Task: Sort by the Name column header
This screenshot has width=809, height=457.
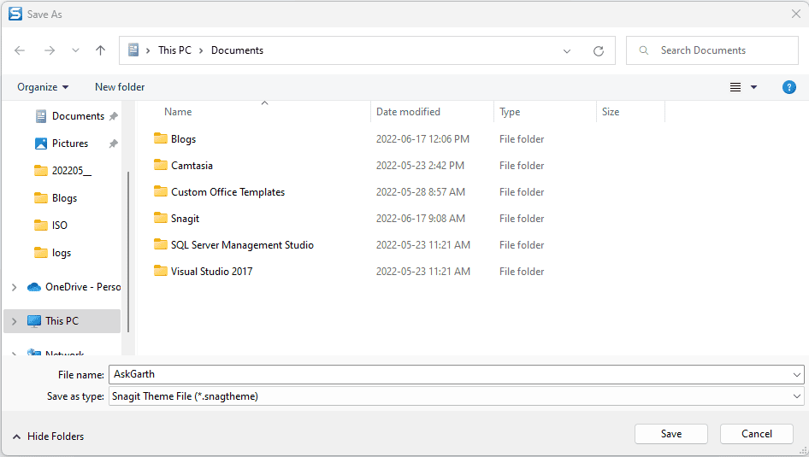Action: coord(178,112)
